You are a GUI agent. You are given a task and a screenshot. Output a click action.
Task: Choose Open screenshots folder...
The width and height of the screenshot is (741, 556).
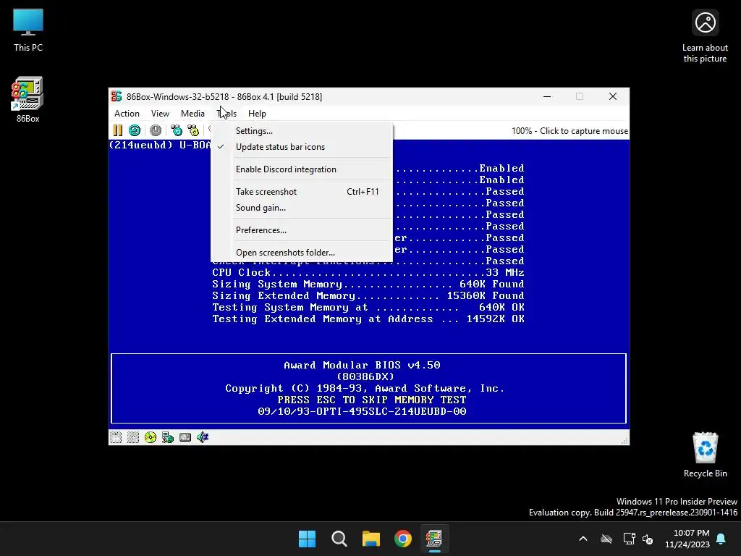click(x=302, y=253)
